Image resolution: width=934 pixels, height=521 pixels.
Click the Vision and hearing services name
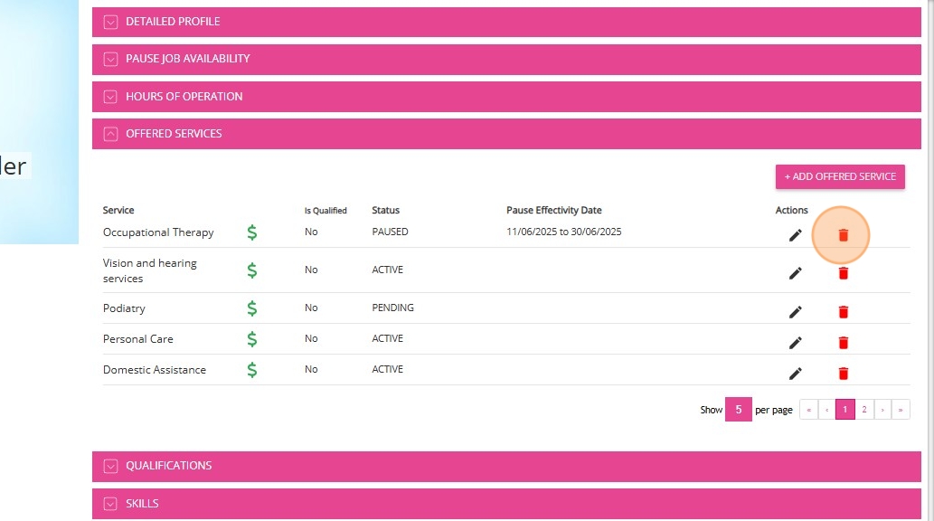pos(149,270)
